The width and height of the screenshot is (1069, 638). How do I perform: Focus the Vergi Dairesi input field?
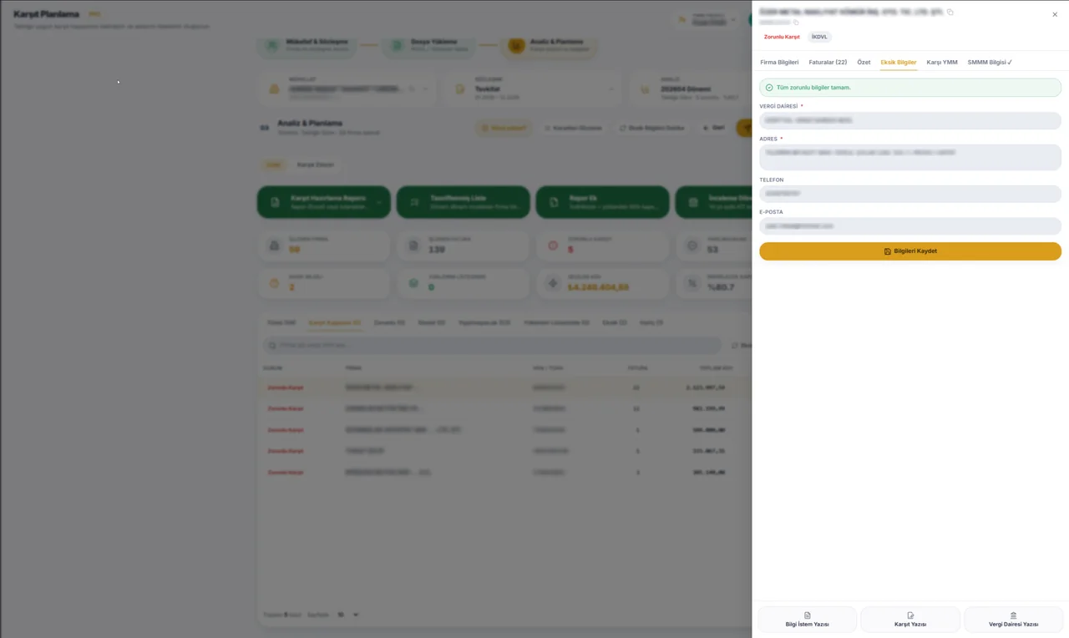tap(910, 120)
